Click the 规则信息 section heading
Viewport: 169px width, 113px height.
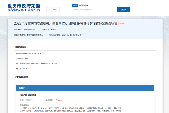click(x=21, y=47)
